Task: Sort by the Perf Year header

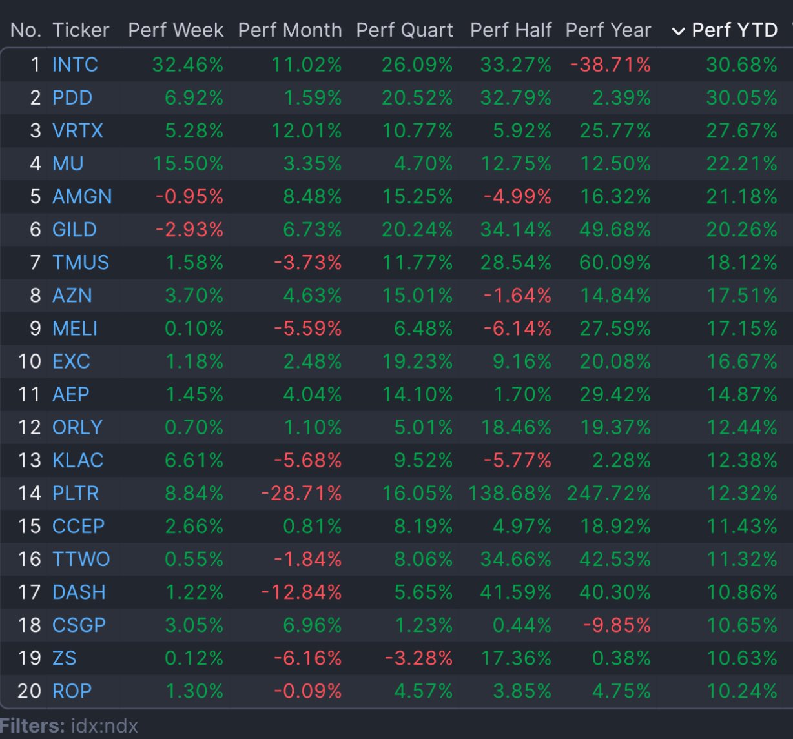Action: pyautogui.click(x=608, y=30)
